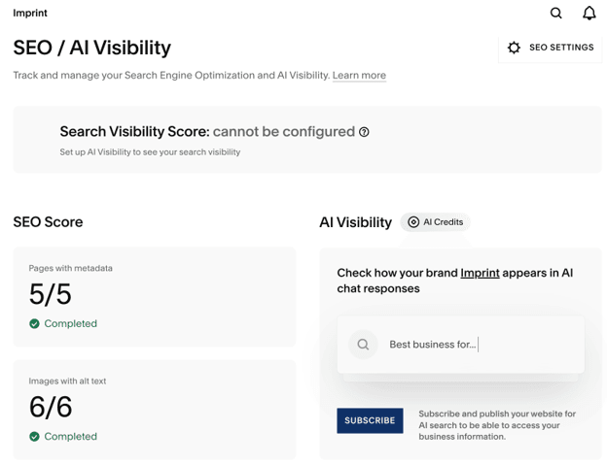Select the 'Pages with metadata' label

point(70,268)
